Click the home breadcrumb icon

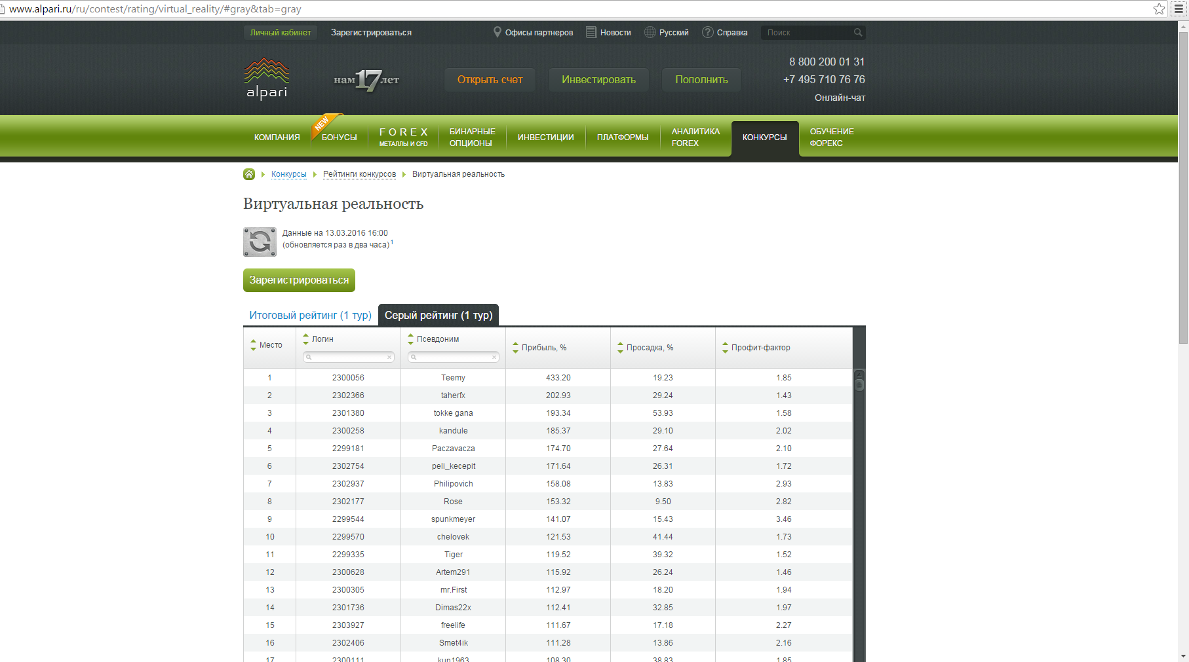249,174
